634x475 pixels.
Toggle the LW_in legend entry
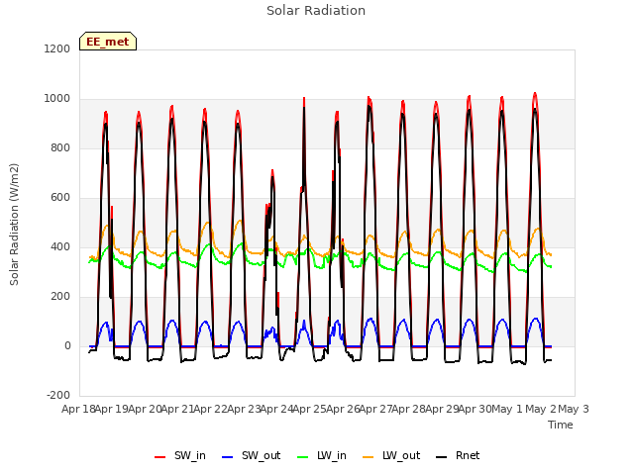322,455
